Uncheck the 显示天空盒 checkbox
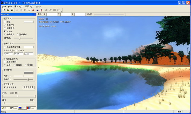This screenshot has height=114, width=191. click(x=5, y=87)
